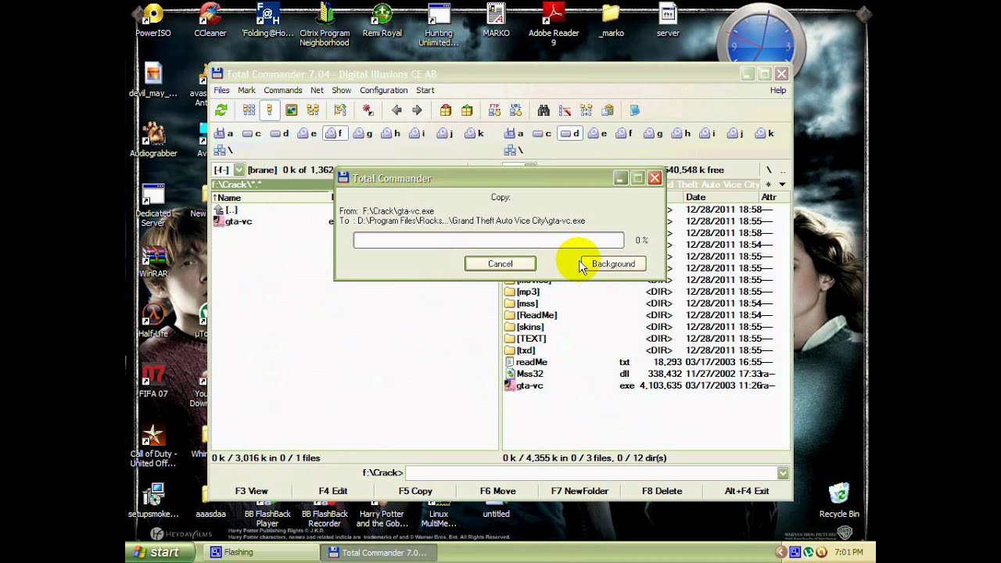Image resolution: width=1001 pixels, height=563 pixels.
Task: Click the F5 Copy button
Action: [x=415, y=491]
